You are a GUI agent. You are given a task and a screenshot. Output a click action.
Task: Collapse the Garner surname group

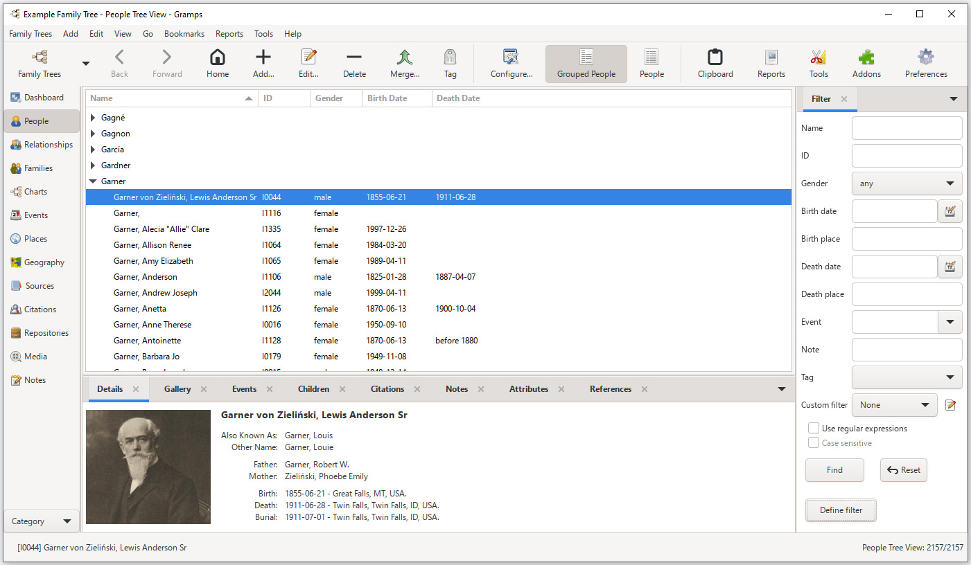click(93, 181)
